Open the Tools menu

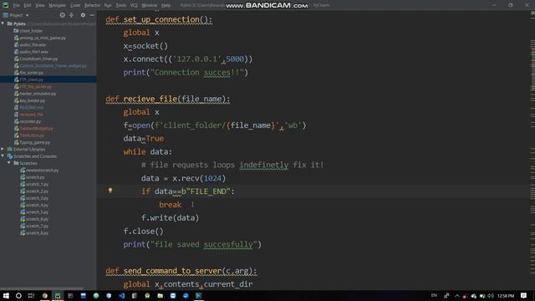point(120,6)
